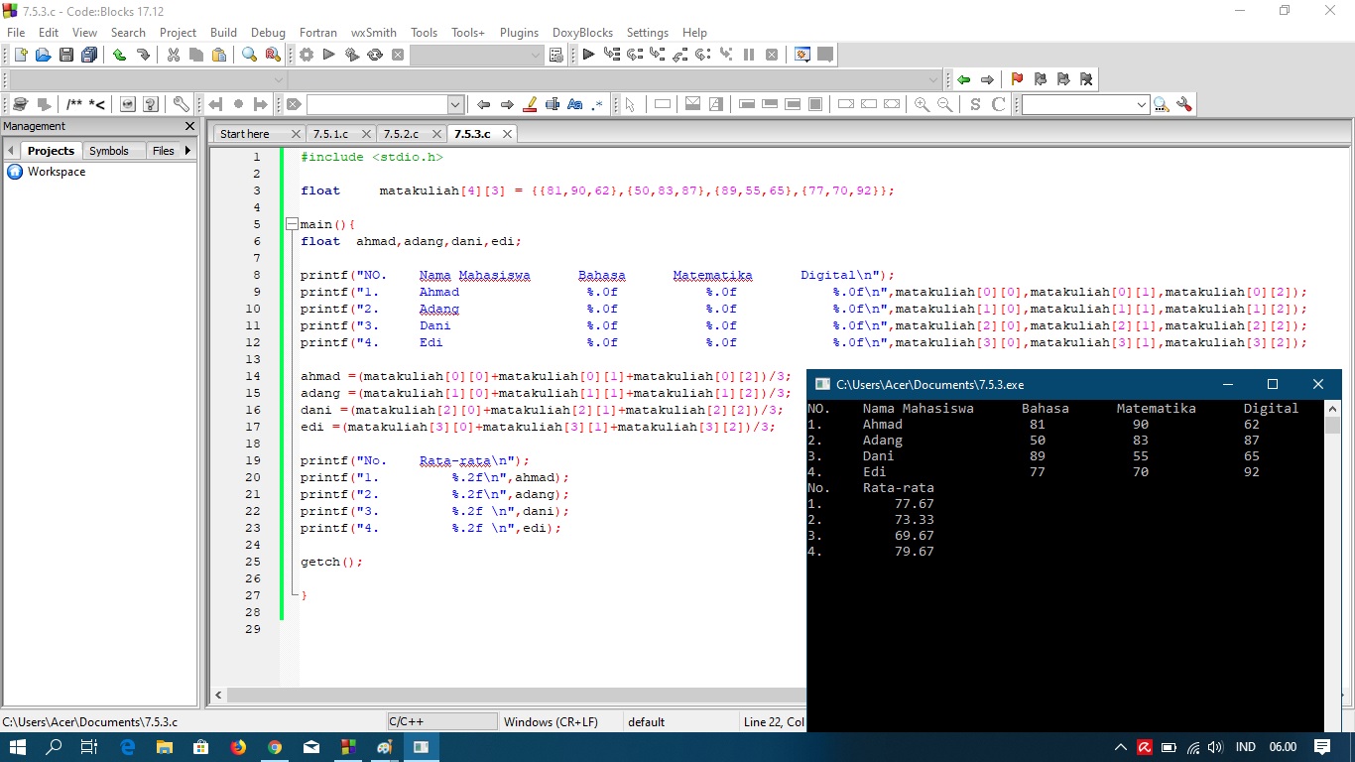Viewport: 1355px width, 762px height.
Task: Toggle the match case Aa option
Action: (x=575, y=104)
